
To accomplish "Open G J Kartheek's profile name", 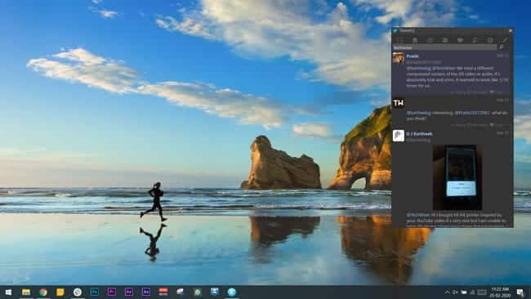I will 419,134.
